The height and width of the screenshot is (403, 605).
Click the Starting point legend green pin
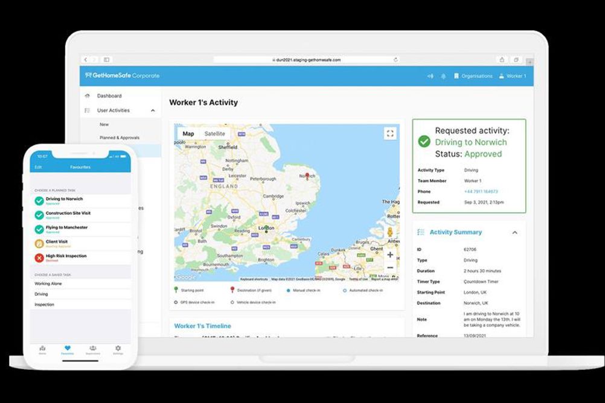[x=176, y=290]
